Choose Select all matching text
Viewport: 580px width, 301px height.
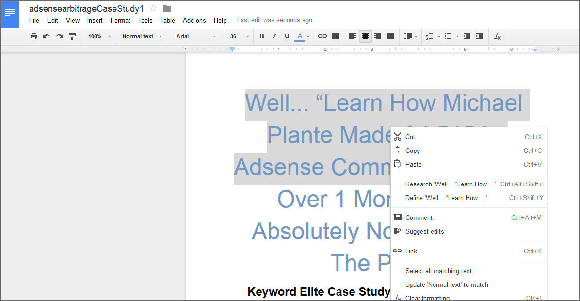pyautogui.click(x=468, y=271)
